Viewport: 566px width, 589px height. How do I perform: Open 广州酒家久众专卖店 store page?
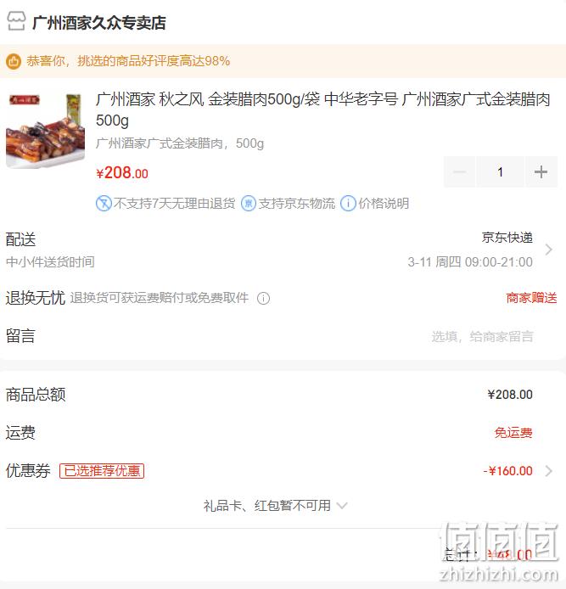click(x=99, y=23)
